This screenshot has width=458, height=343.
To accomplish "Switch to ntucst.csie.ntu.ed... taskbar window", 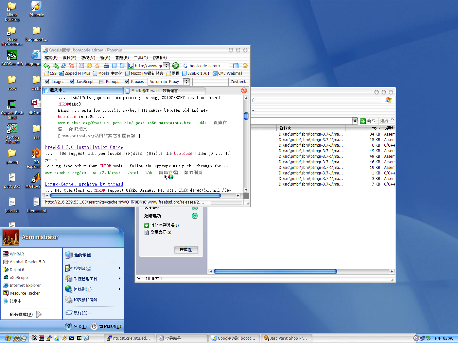I will click(x=130, y=338).
